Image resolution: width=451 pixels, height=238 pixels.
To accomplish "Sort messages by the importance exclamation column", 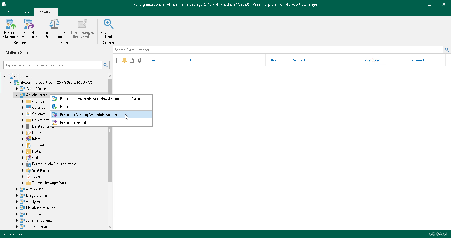I will tap(117, 60).
